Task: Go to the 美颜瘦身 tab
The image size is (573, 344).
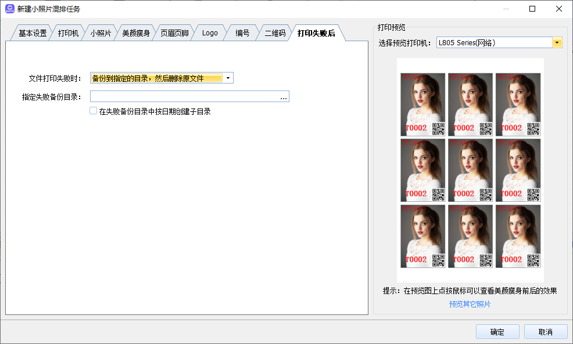Action: pyautogui.click(x=136, y=33)
